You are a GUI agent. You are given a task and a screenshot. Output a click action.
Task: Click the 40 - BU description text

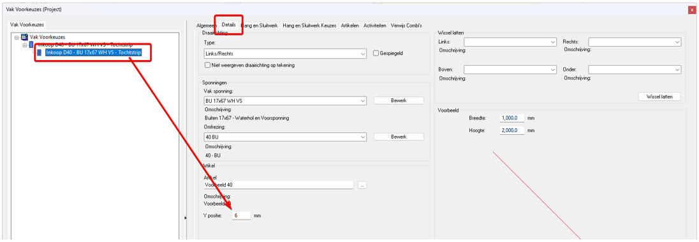tap(213, 155)
